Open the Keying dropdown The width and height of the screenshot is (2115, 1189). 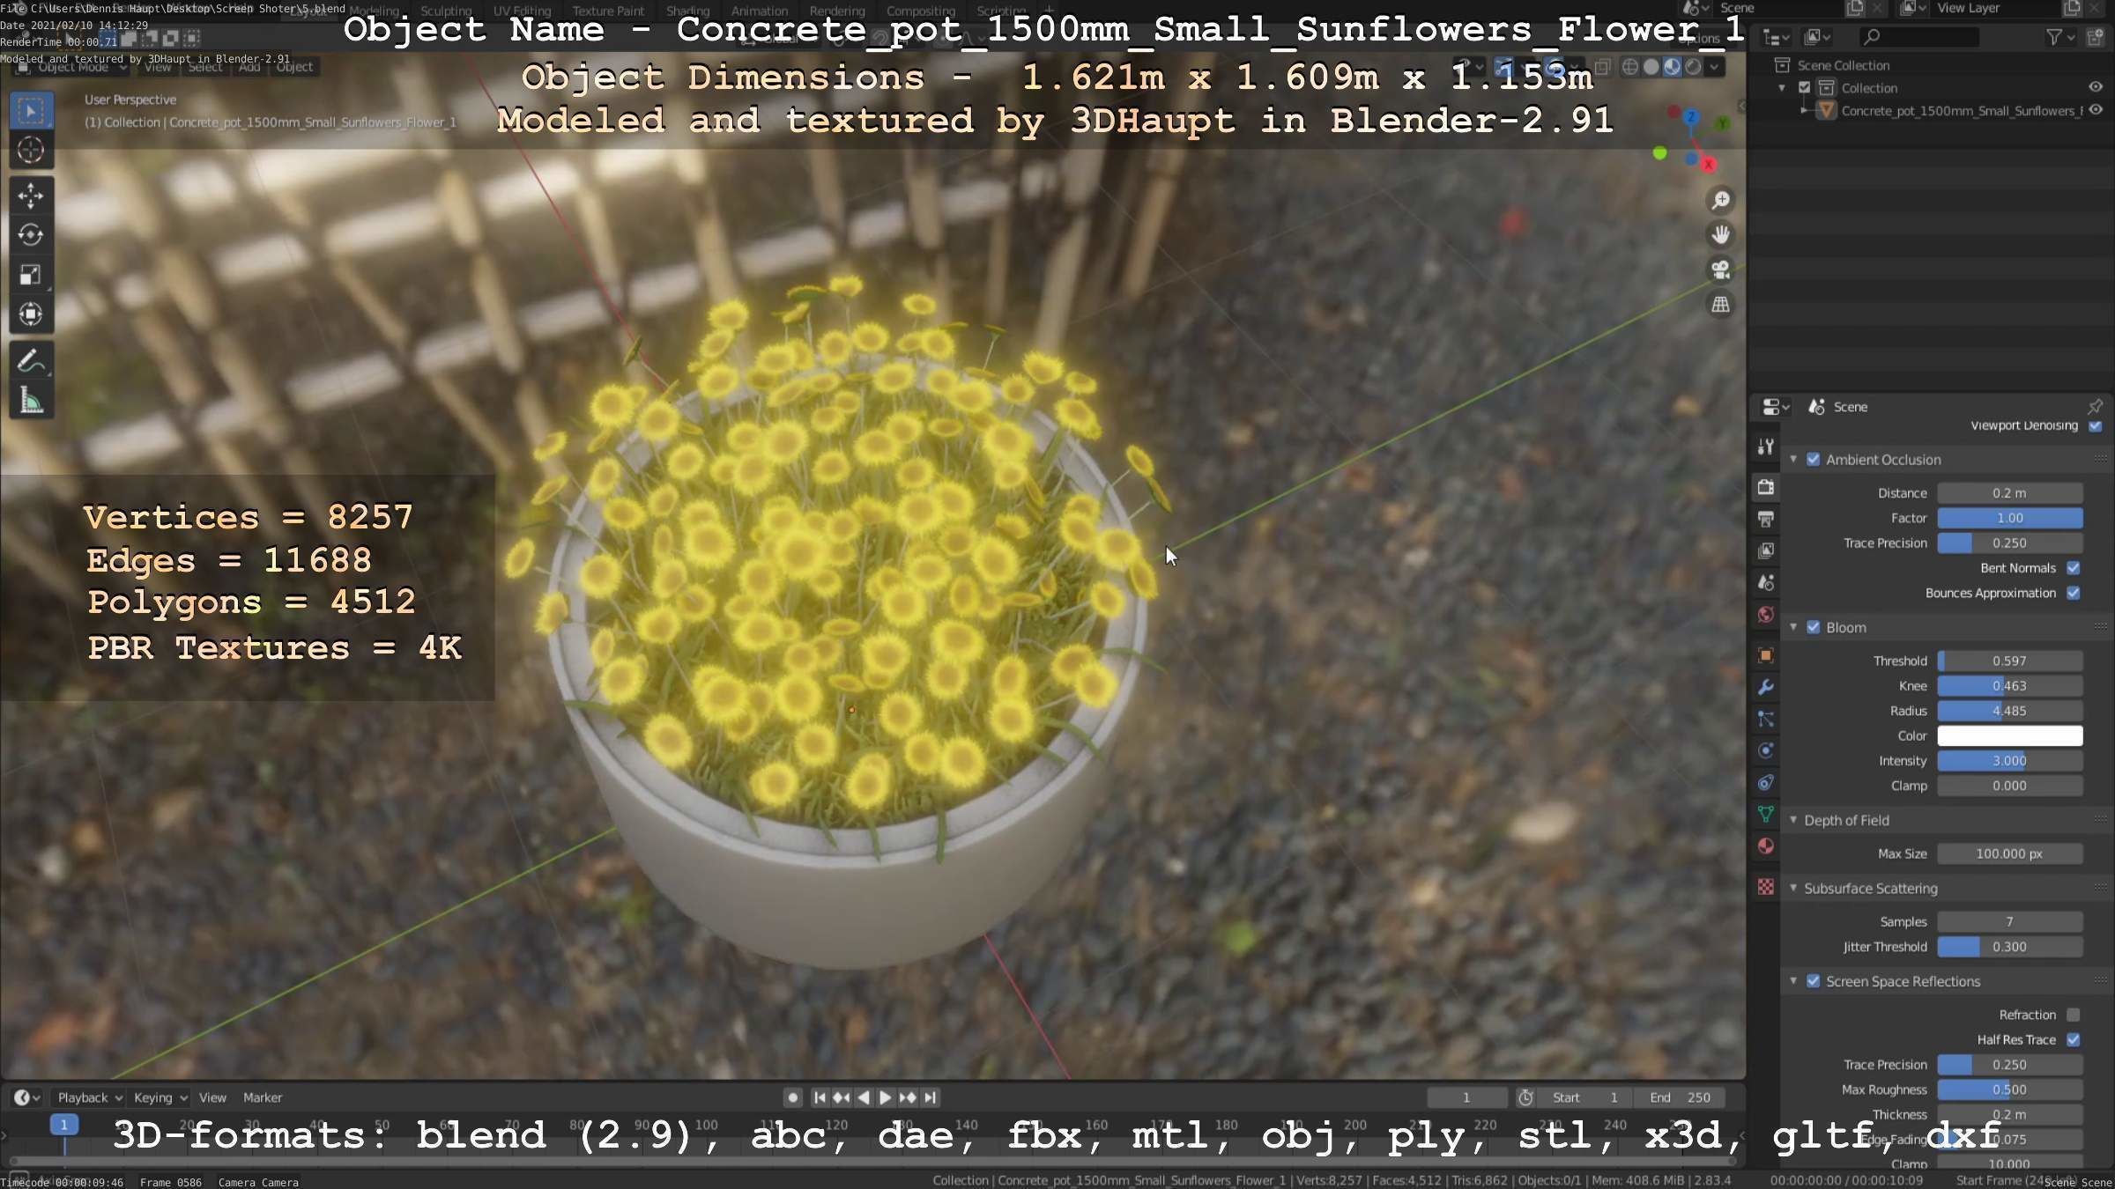(160, 1097)
